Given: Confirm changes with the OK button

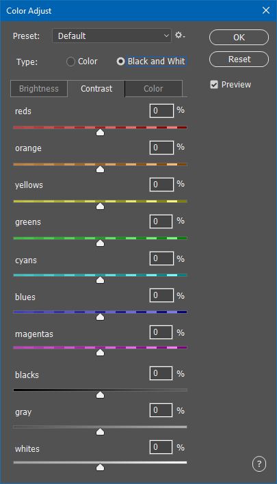Looking at the screenshot, I should 239,38.
